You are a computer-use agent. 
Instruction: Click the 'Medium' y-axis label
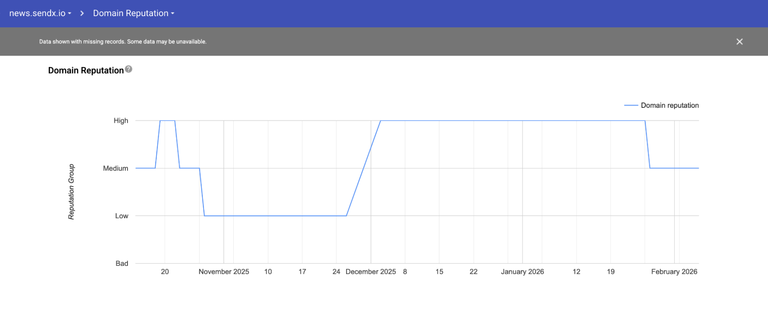[x=115, y=168]
